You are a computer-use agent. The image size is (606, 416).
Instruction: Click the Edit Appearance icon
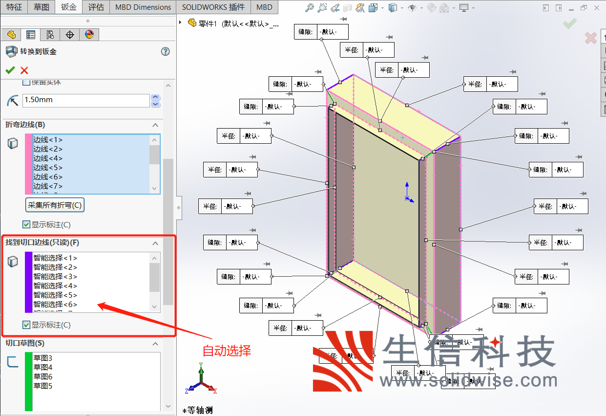[x=432, y=7]
